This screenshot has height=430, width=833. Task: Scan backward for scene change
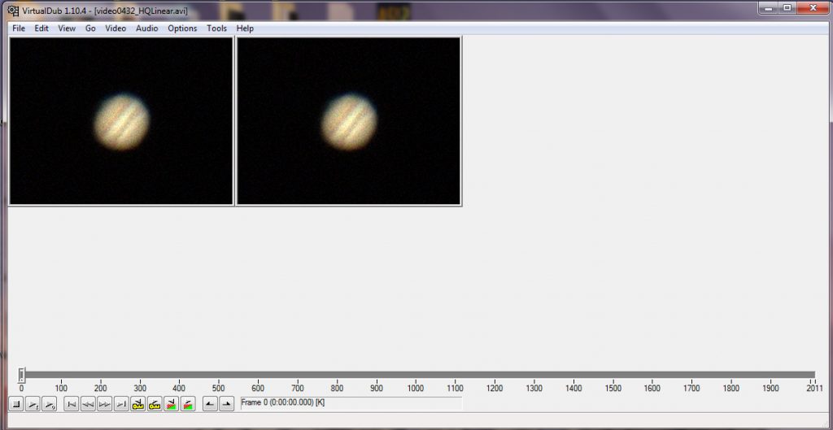pos(171,405)
